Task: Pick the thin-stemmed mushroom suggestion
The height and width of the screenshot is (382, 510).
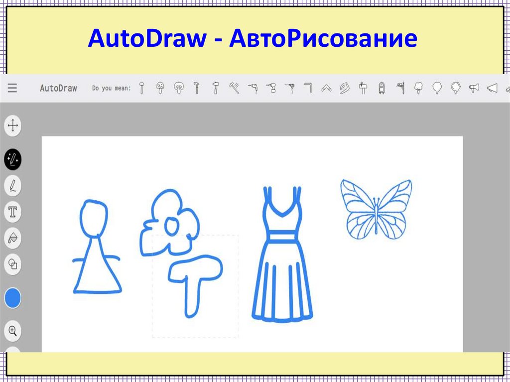Action: pos(141,88)
